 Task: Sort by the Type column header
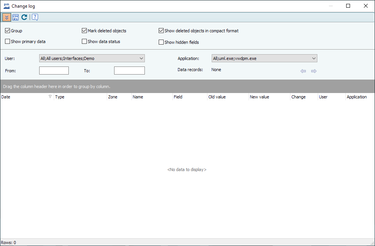point(80,97)
